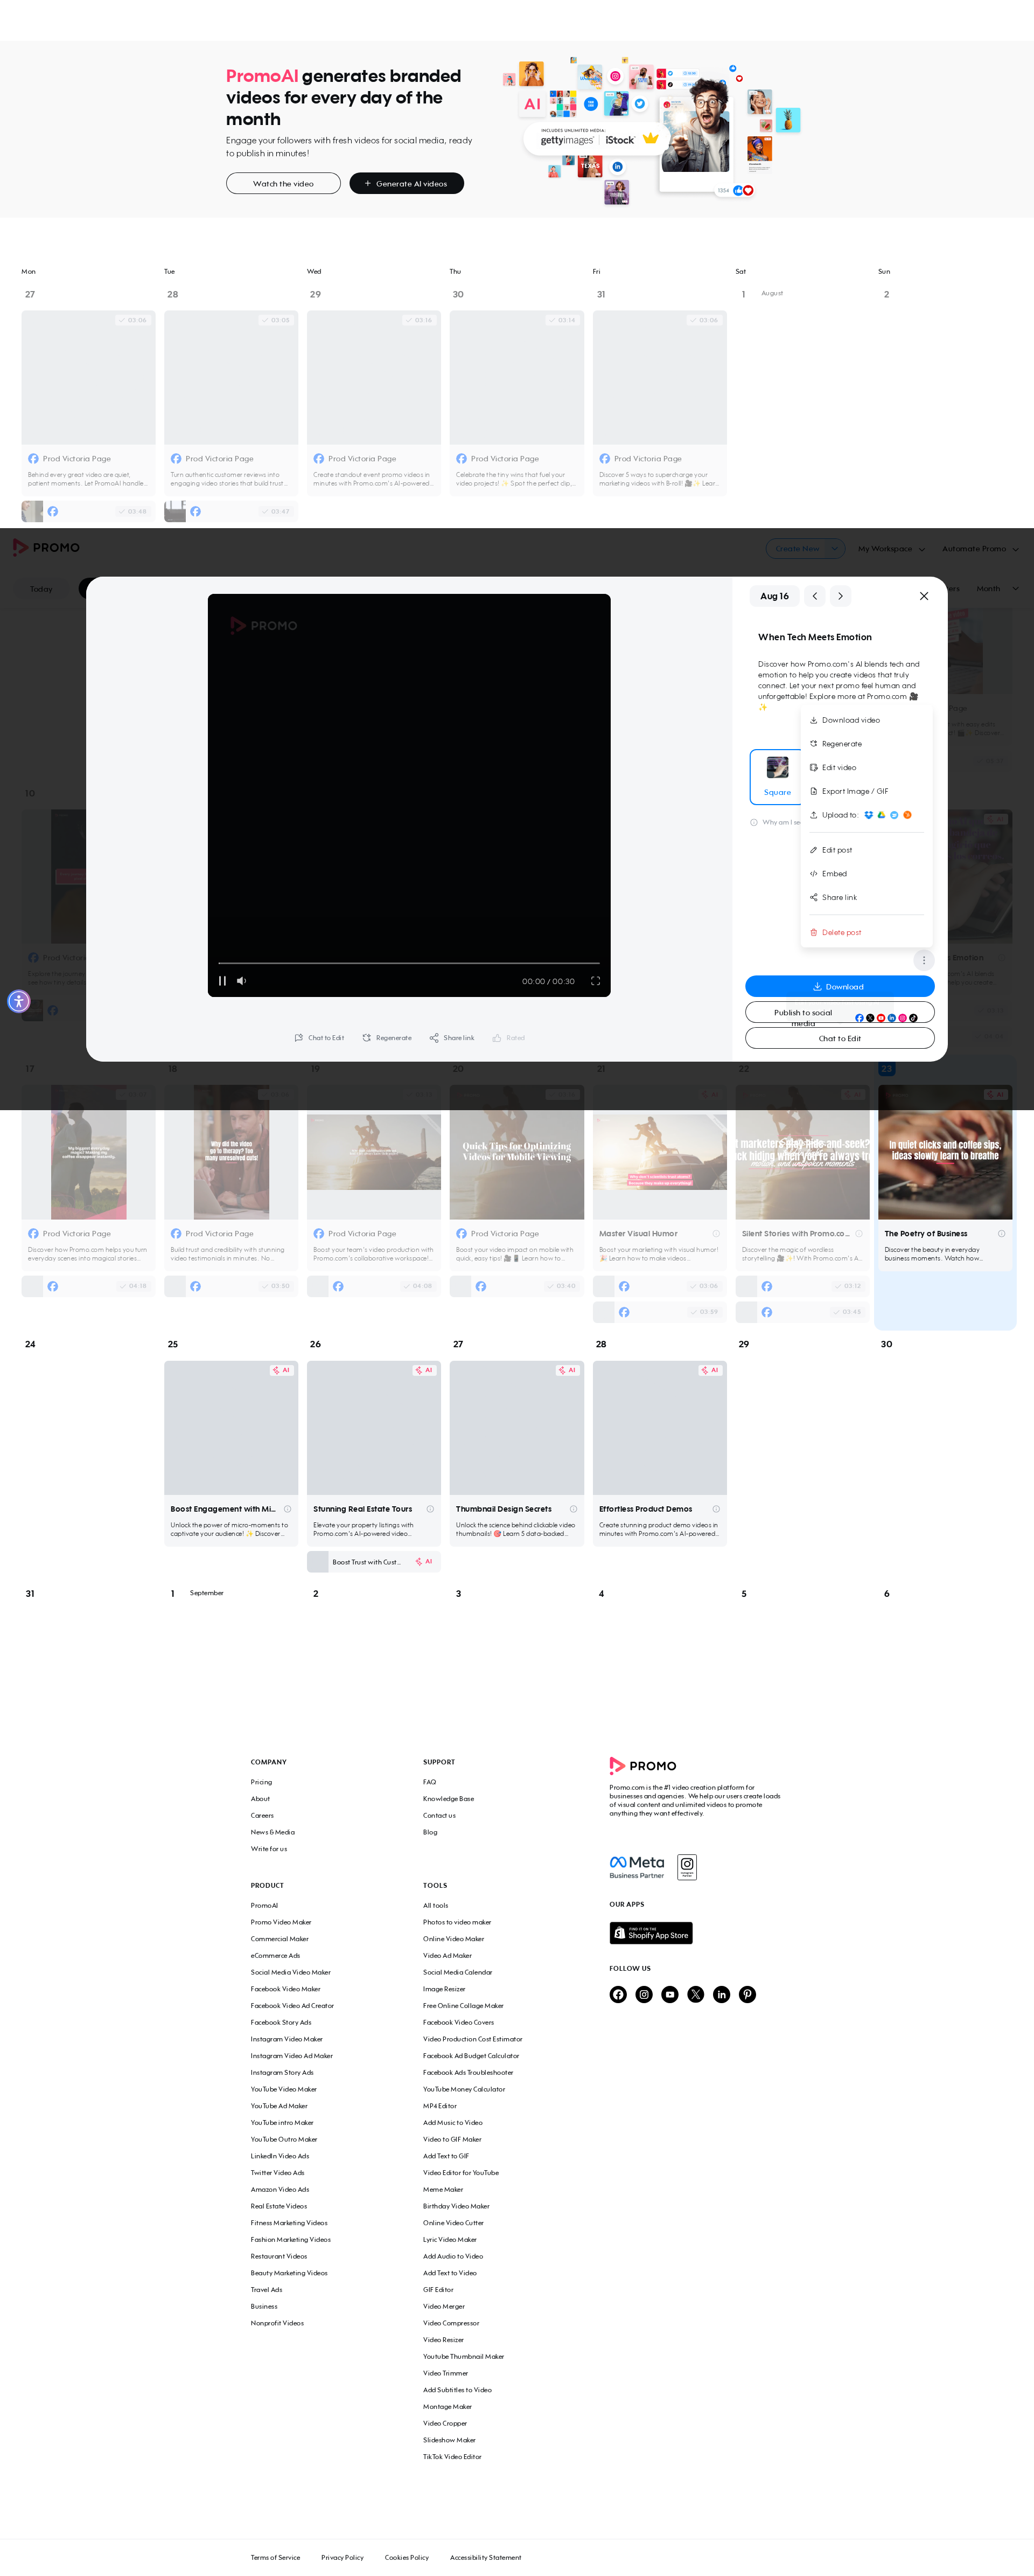The width and height of the screenshot is (1034, 2576).
Task: Click the Aug 16 date label
Action: 774,596
